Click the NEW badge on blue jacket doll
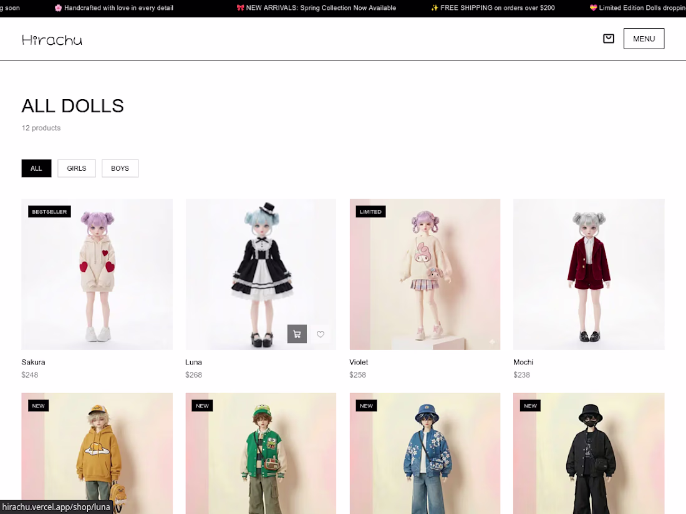Image resolution: width=686 pixels, height=514 pixels. pyautogui.click(x=366, y=406)
